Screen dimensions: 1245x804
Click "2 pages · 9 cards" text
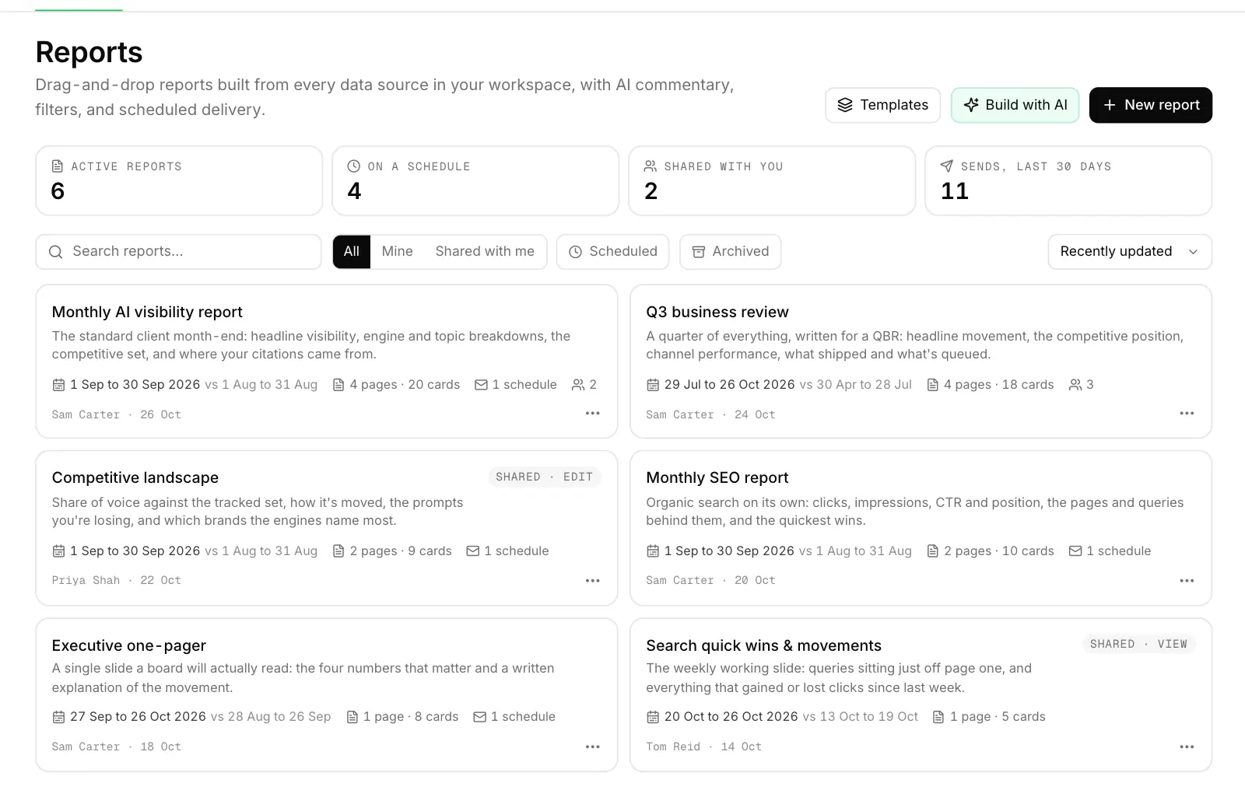pyautogui.click(x=401, y=551)
